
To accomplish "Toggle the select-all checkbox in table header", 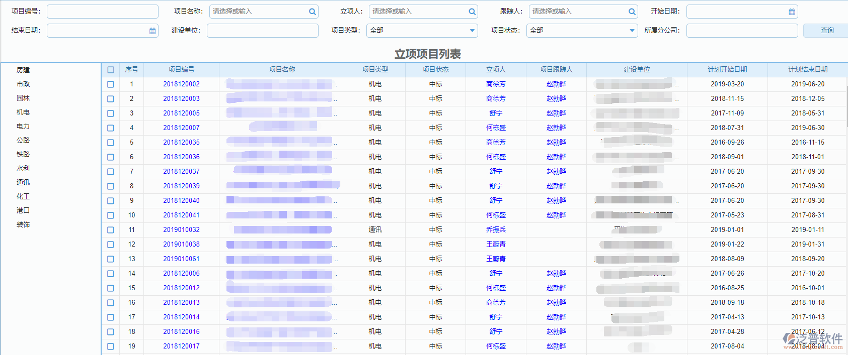I will coord(111,70).
